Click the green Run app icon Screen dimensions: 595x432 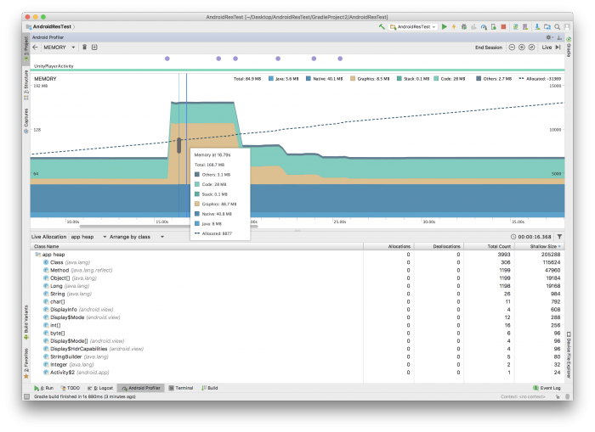444,27
